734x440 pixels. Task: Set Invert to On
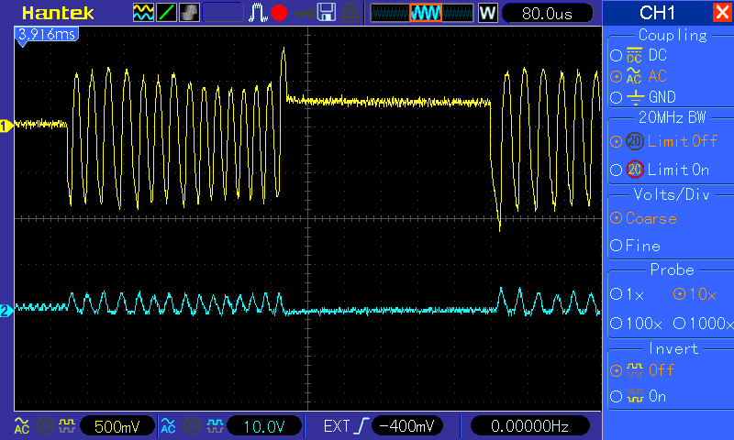[616, 397]
